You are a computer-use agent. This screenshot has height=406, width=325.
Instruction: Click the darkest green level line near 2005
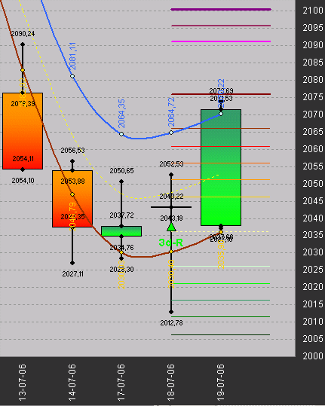point(221,334)
